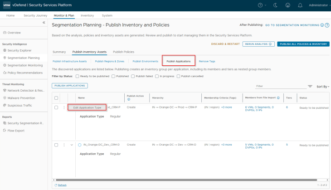Click the filter lines icon beside Filter box
The height and width of the screenshot is (190, 331).
pyautogui.click(x=310, y=86)
